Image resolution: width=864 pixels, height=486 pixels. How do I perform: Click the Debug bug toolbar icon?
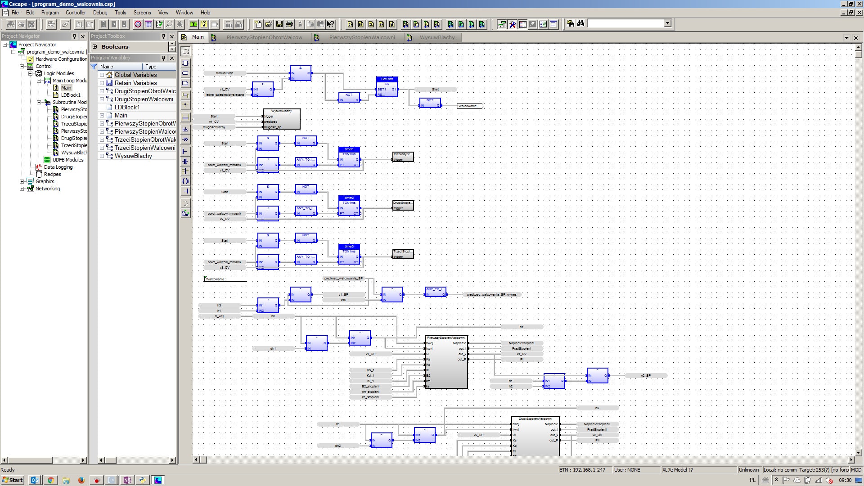tap(180, 24)
